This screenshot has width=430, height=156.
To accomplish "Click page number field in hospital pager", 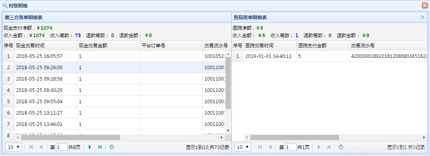I will (291, 147).
